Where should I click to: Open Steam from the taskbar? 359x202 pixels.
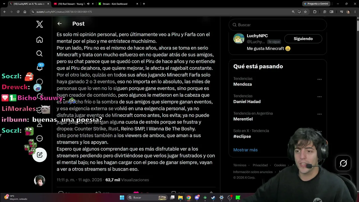tap(213, 198)
